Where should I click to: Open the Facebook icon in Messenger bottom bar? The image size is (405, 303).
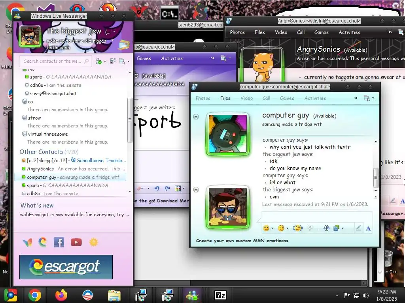(59, 242)
